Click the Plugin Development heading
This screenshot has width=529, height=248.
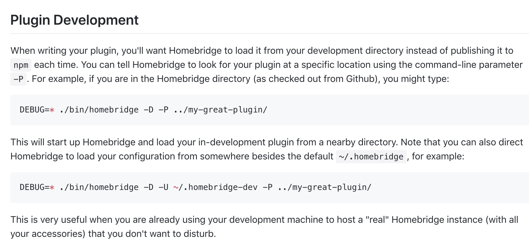pyautogui.click(x=74, y=20)
